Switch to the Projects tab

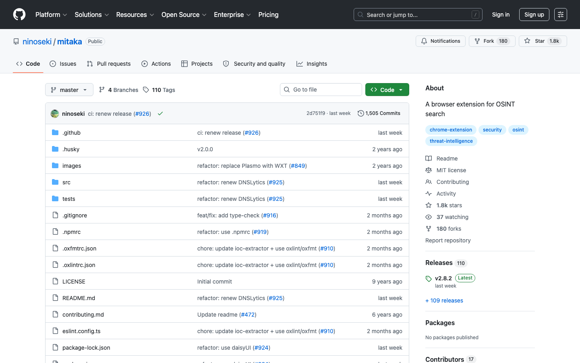(197, 64)
